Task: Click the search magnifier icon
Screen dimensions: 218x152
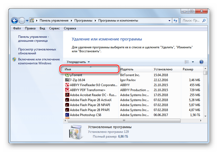Action: (204, 20)
